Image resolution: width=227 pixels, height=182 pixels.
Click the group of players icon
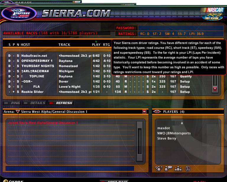coord(178,168)
